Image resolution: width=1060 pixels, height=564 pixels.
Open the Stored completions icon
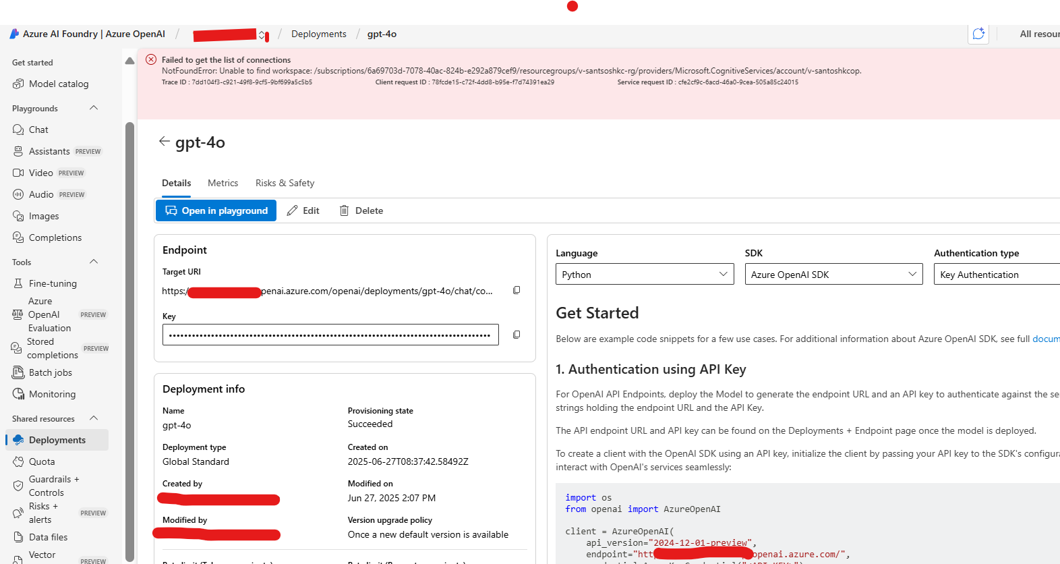16,348
